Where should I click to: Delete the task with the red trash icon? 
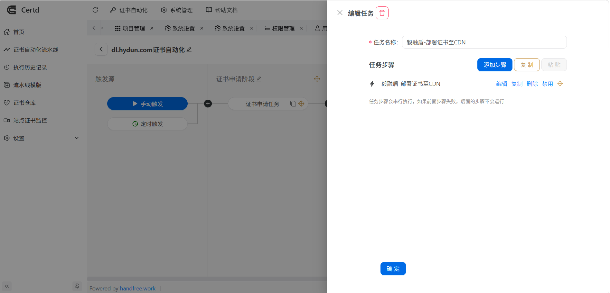382,13
